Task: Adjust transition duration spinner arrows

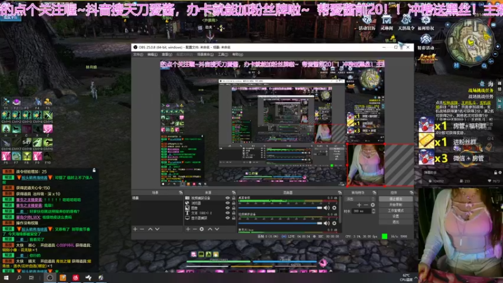Action: [373, 211]
